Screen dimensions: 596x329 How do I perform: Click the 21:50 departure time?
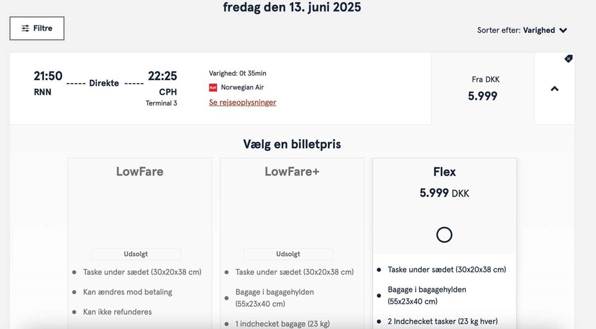(x=48, y=76)
